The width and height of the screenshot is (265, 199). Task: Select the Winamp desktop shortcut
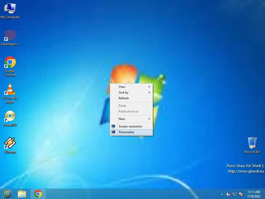[x=10, y=145]
